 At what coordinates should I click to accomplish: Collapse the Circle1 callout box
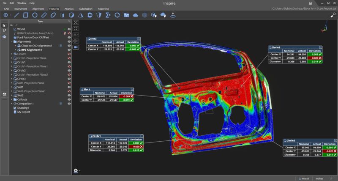point(142,136)
